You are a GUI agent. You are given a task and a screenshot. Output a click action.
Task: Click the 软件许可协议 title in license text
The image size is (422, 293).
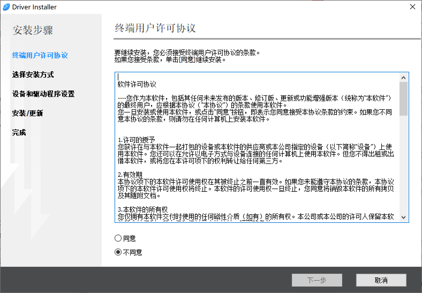137,84
